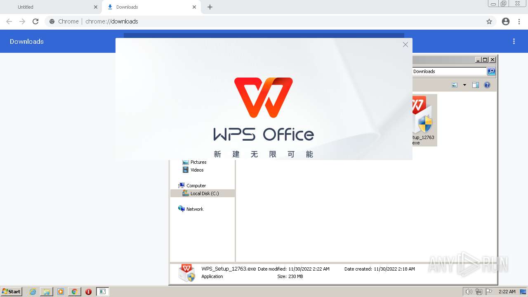
Task: Minimize the Explorer Downloads window
Action: [x=478, y=60]
